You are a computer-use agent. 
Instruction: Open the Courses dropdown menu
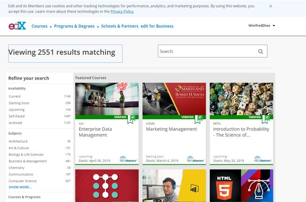point(41,26)
